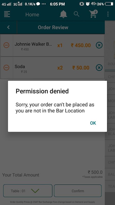
Task: Open the three-dot overflow menu
Action: pos(108,14)
